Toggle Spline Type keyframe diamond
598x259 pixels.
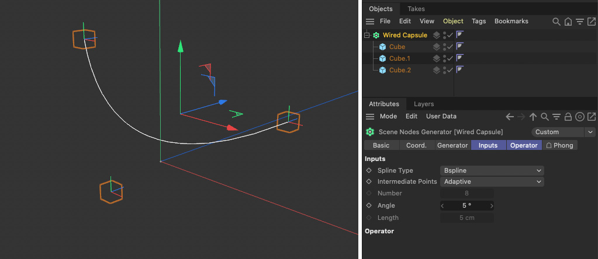click(369, 170)
